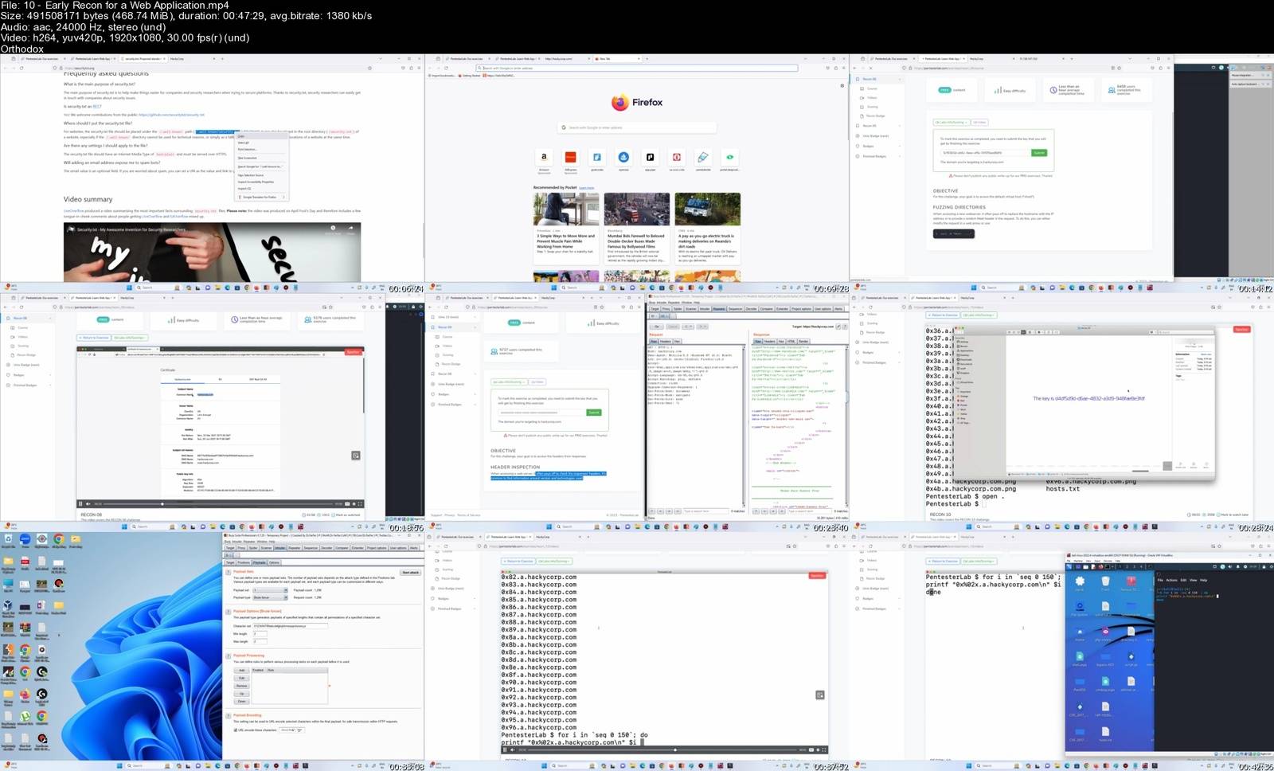Click video progress bar in 00:37:52 frame
Screen dimensions: 1274x771
click(x=664, y=749)
